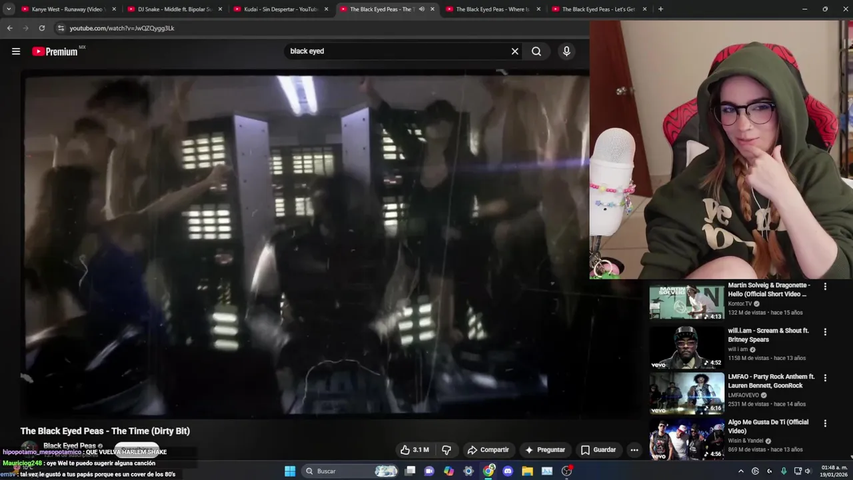Open options for LMFAO Party Rock Anthem

(825, 378)
